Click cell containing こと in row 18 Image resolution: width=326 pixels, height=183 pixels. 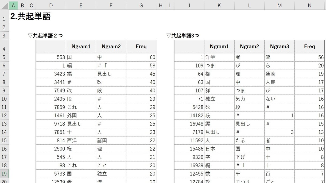point(111,165)
